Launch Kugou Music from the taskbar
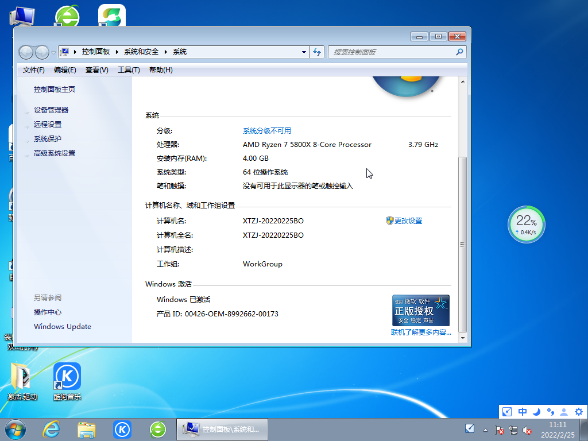Screen dimensions: 588x441 pos(122,429)
